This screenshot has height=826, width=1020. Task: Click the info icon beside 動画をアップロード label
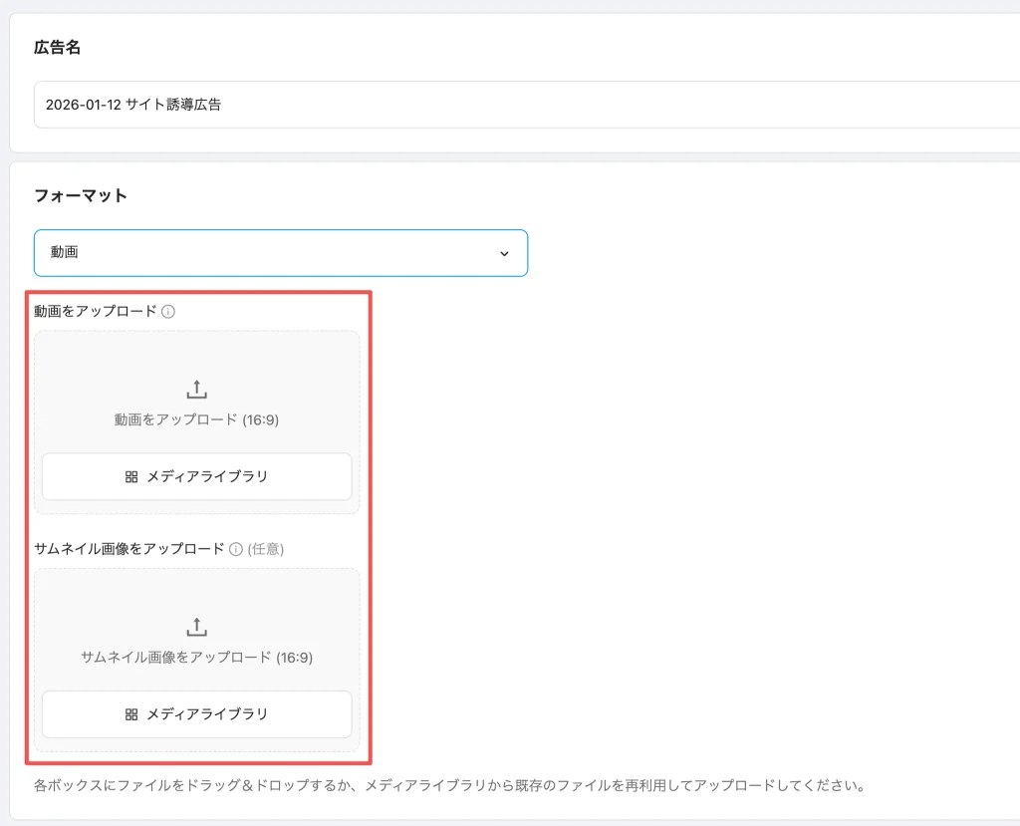pyautogui.click(x=168, y=311)
